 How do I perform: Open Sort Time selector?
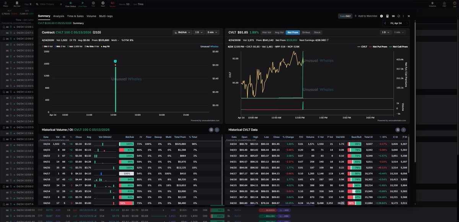point(139,4)
